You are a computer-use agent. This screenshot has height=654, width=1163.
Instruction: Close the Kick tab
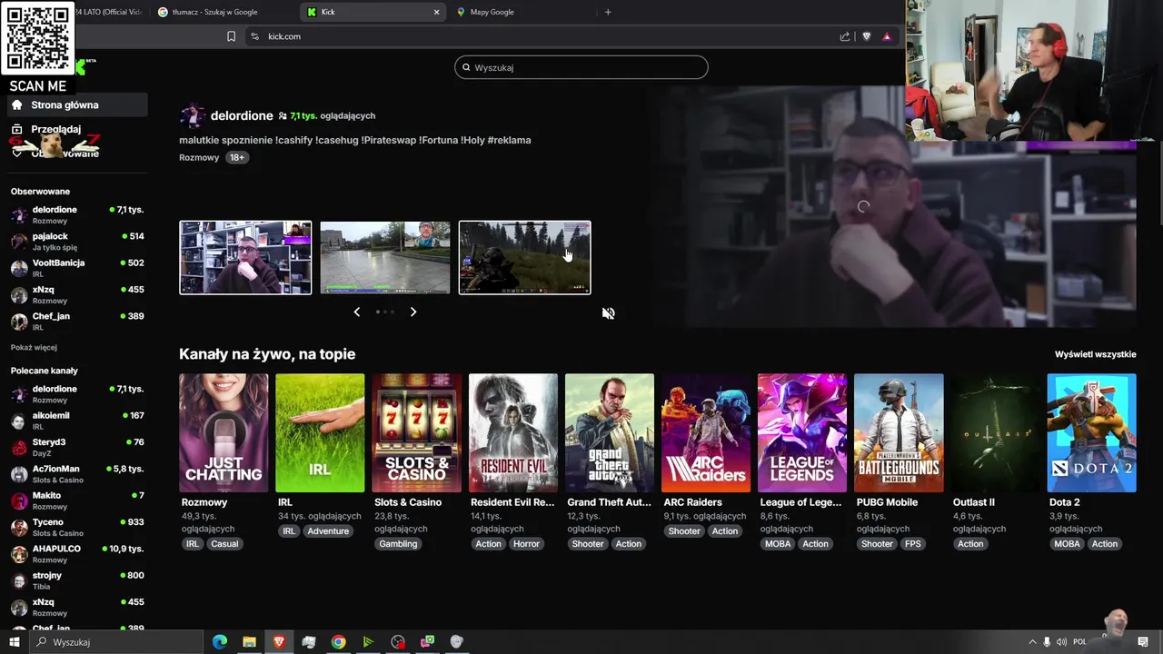tap(436, 12)
